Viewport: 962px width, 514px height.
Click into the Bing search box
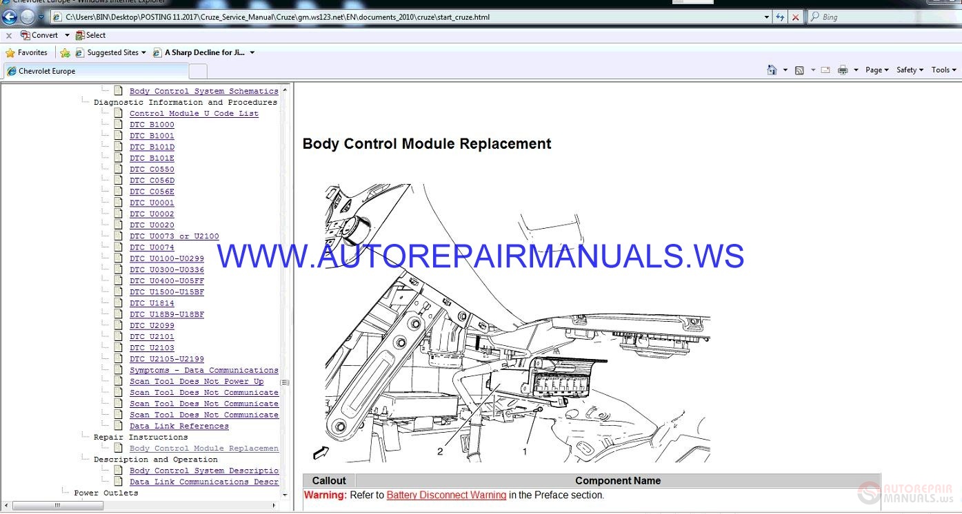coord(886,17)
